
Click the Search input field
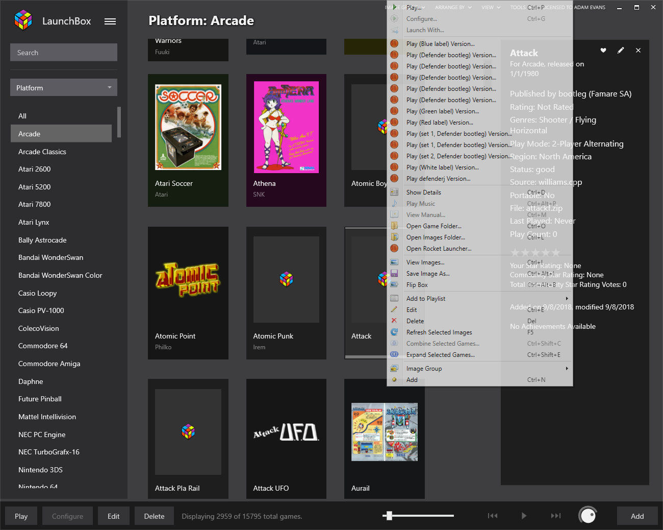pyautogui.click(x=64, y=53)
